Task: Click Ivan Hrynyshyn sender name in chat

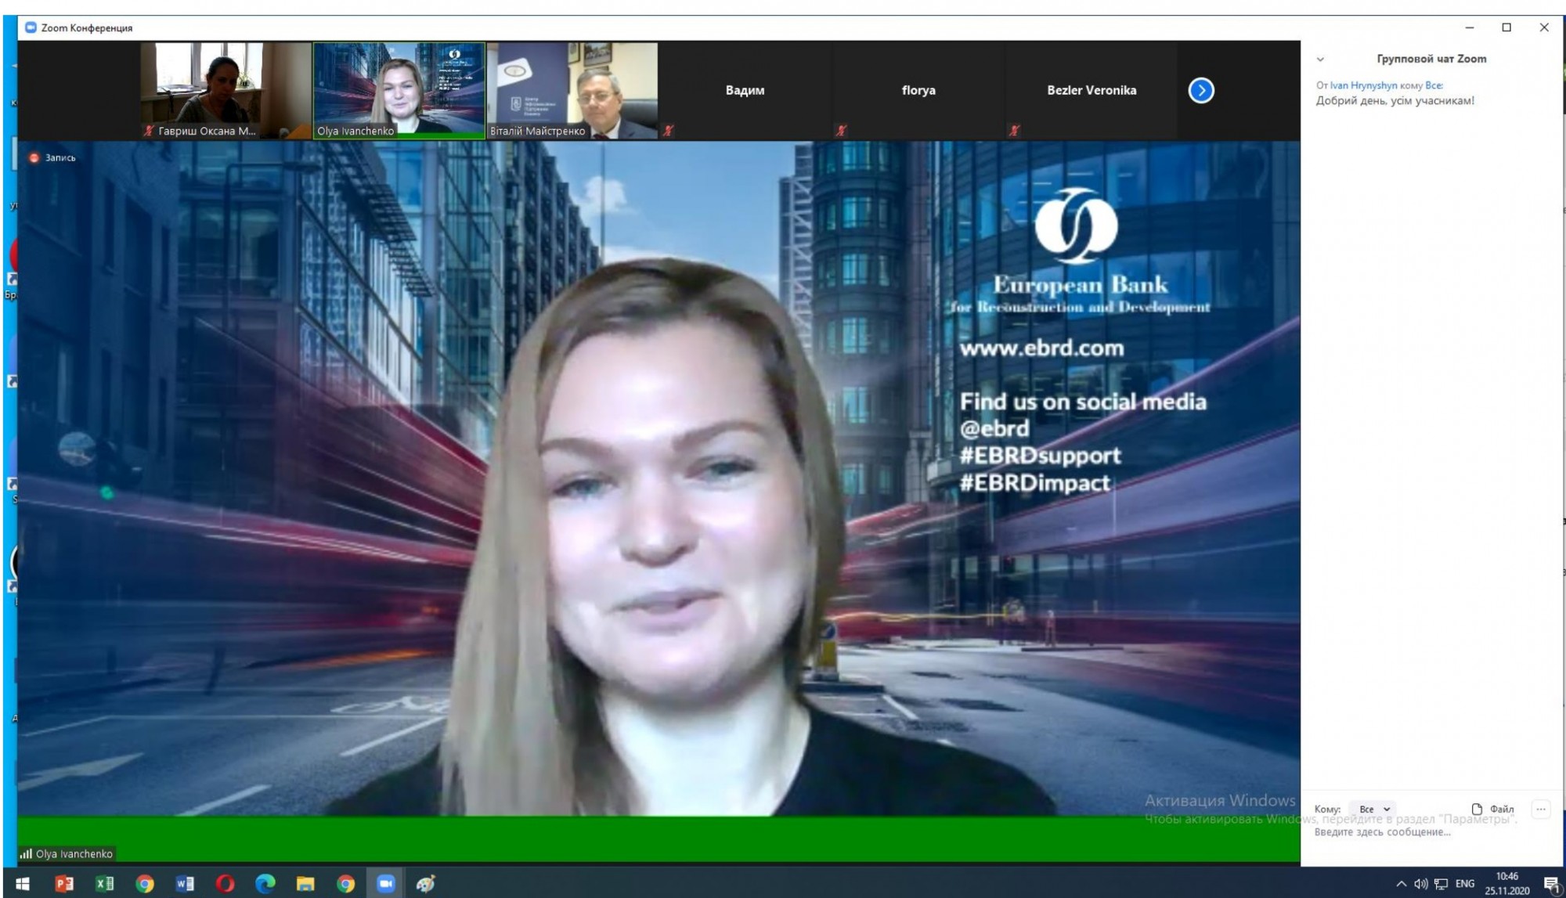Action: (x=1363, y=85)
